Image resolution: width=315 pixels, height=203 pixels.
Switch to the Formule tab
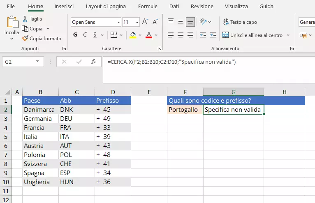coord(148,7)
